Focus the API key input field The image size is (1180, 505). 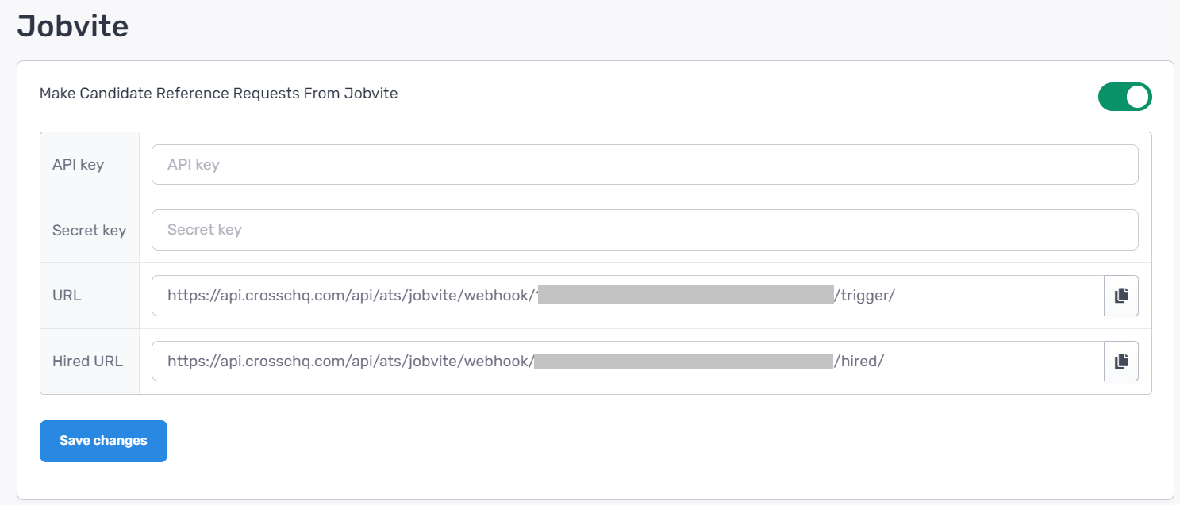[644, 165]
